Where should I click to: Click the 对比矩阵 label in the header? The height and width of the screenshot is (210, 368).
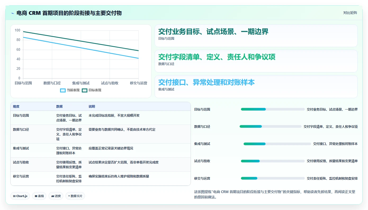pos(350,13)
